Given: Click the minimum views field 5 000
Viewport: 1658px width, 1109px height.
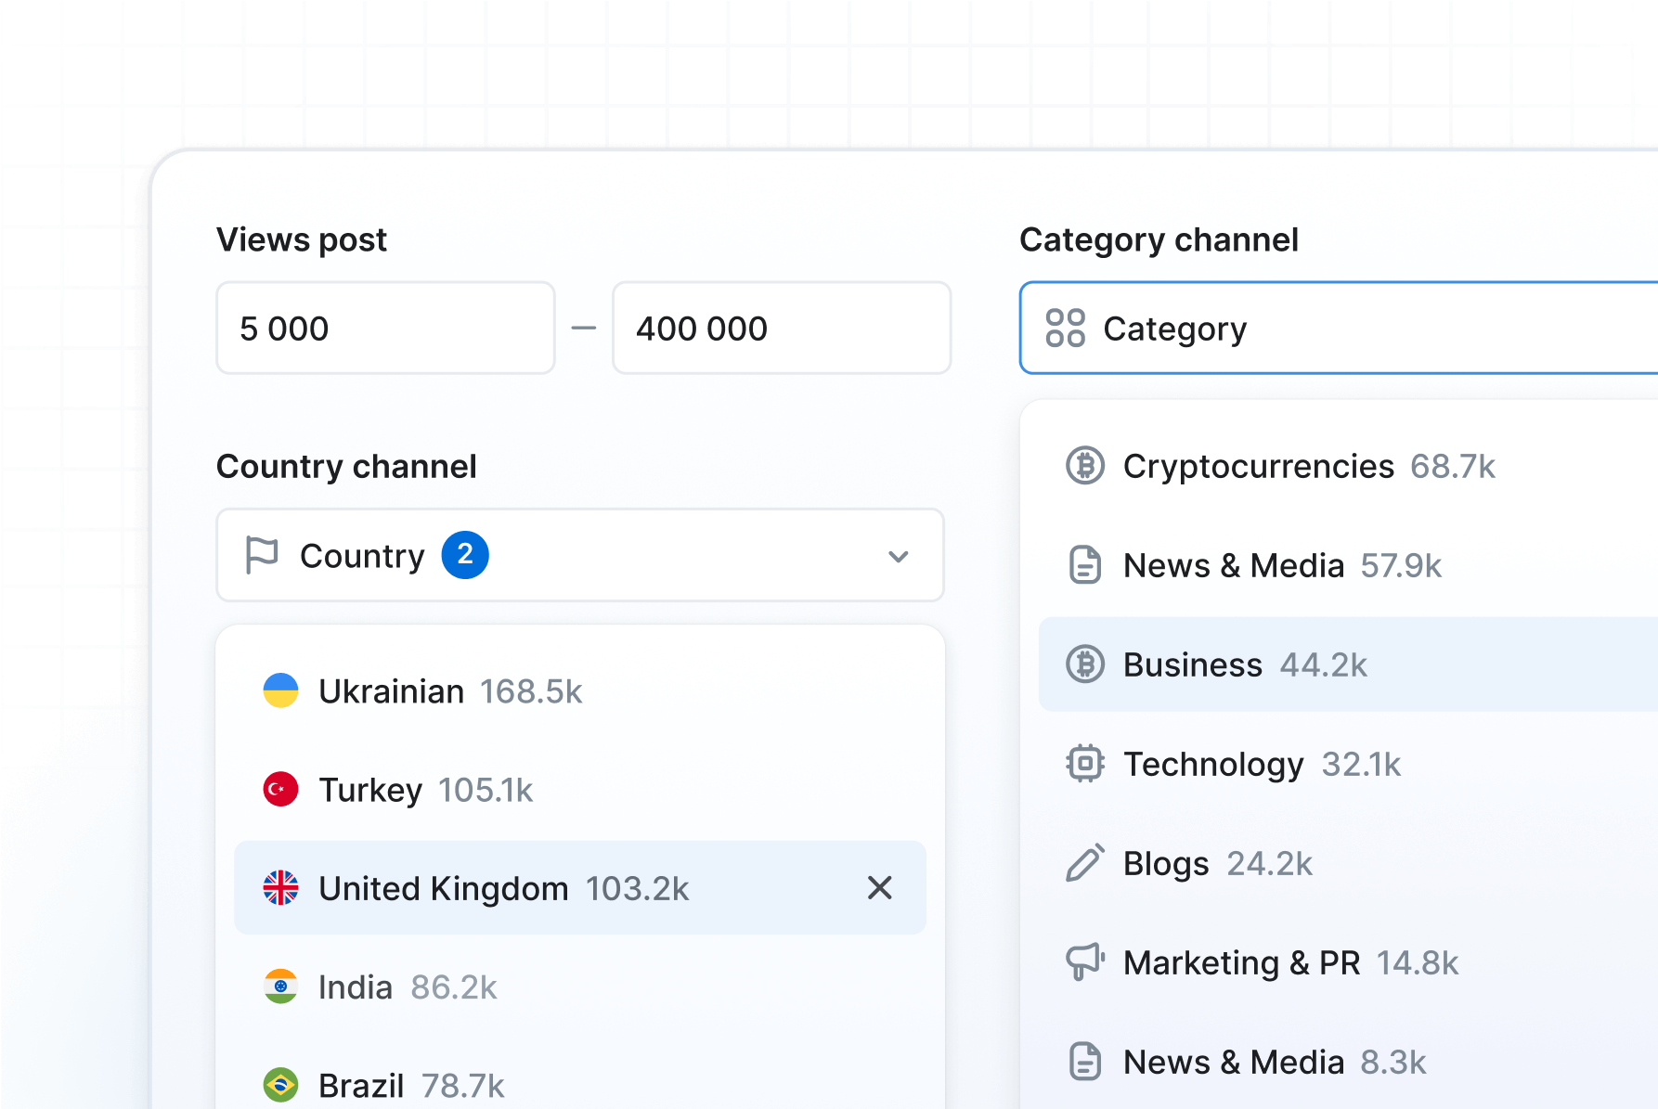Looking at the screenshot, I should (385, 329).
